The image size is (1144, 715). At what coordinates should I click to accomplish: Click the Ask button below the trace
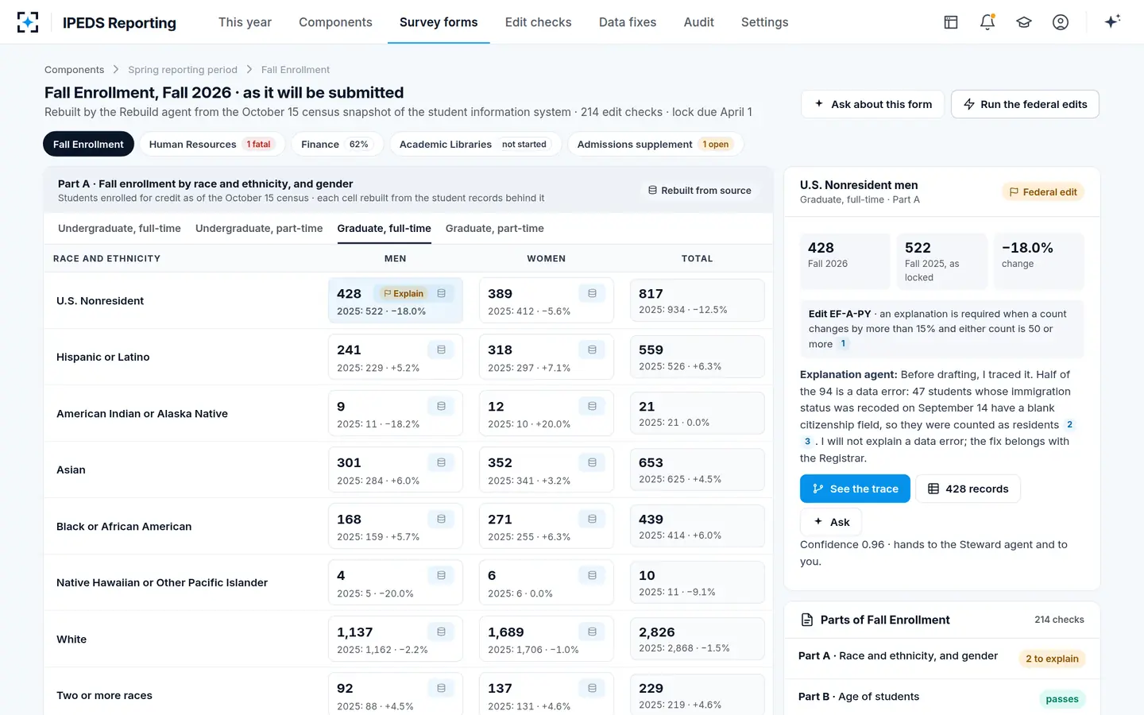(x=831, y=522)
